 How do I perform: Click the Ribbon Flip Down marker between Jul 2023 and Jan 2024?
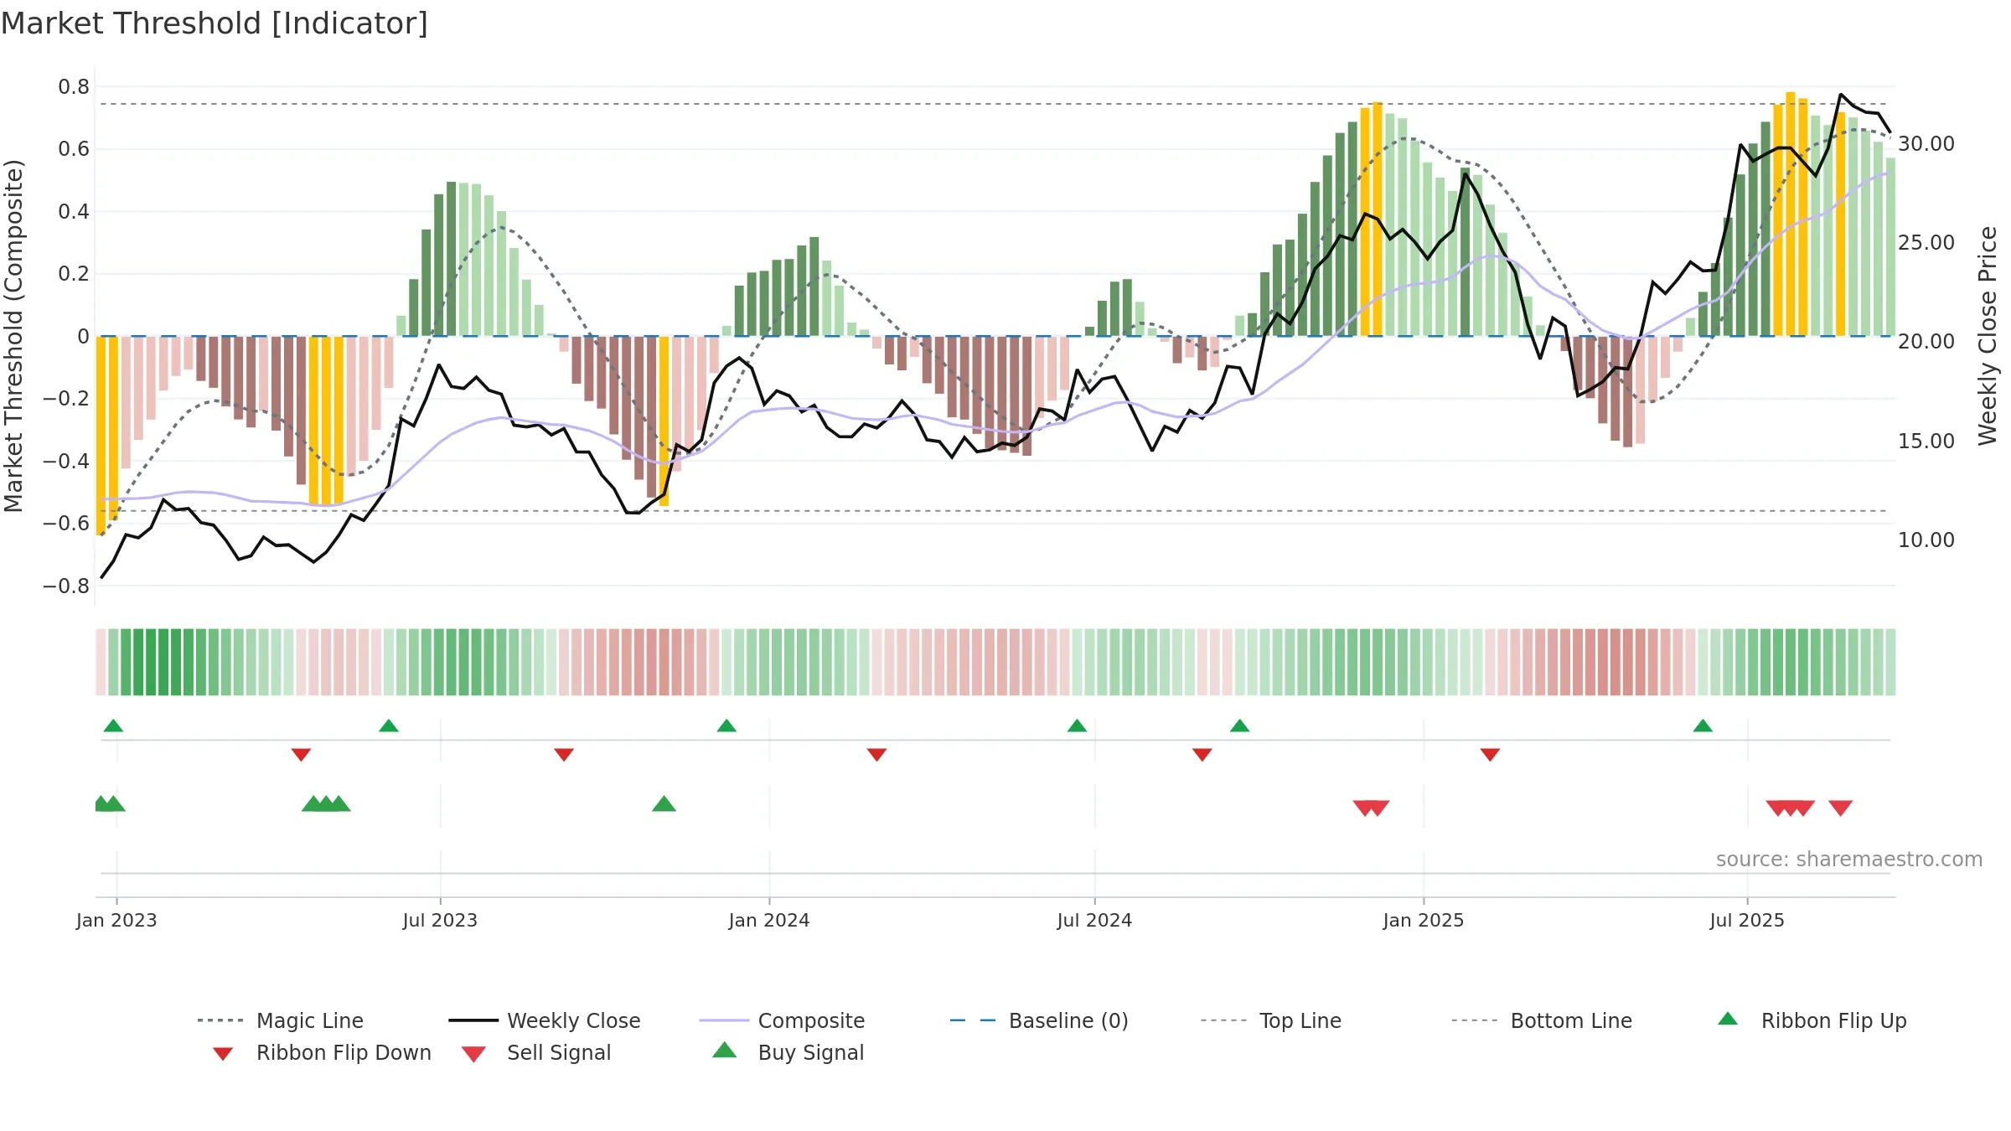tap(564, 755)
